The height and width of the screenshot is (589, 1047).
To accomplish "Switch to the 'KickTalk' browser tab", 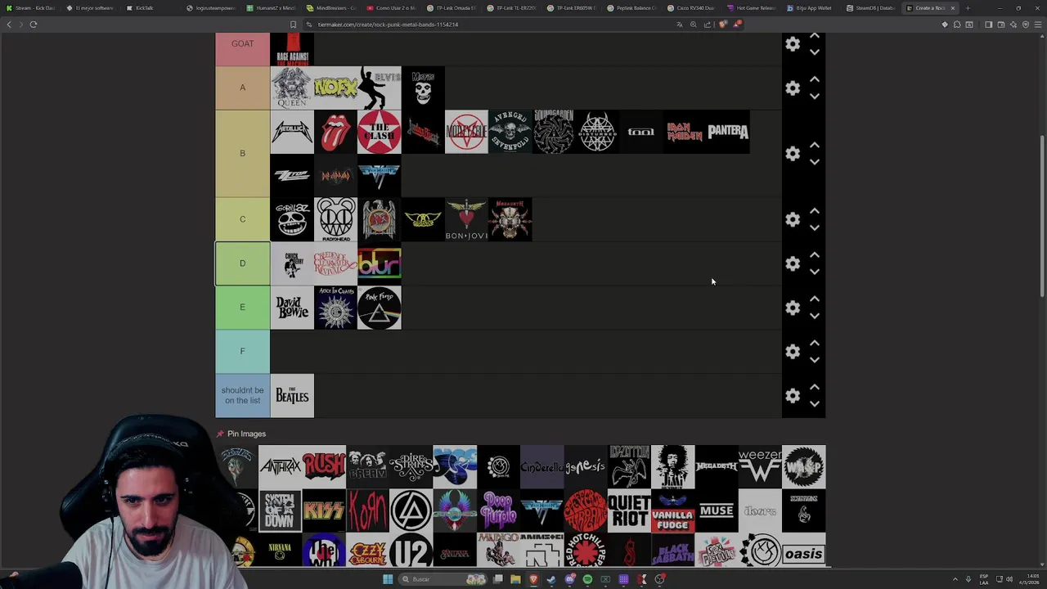I will [151, 8].
